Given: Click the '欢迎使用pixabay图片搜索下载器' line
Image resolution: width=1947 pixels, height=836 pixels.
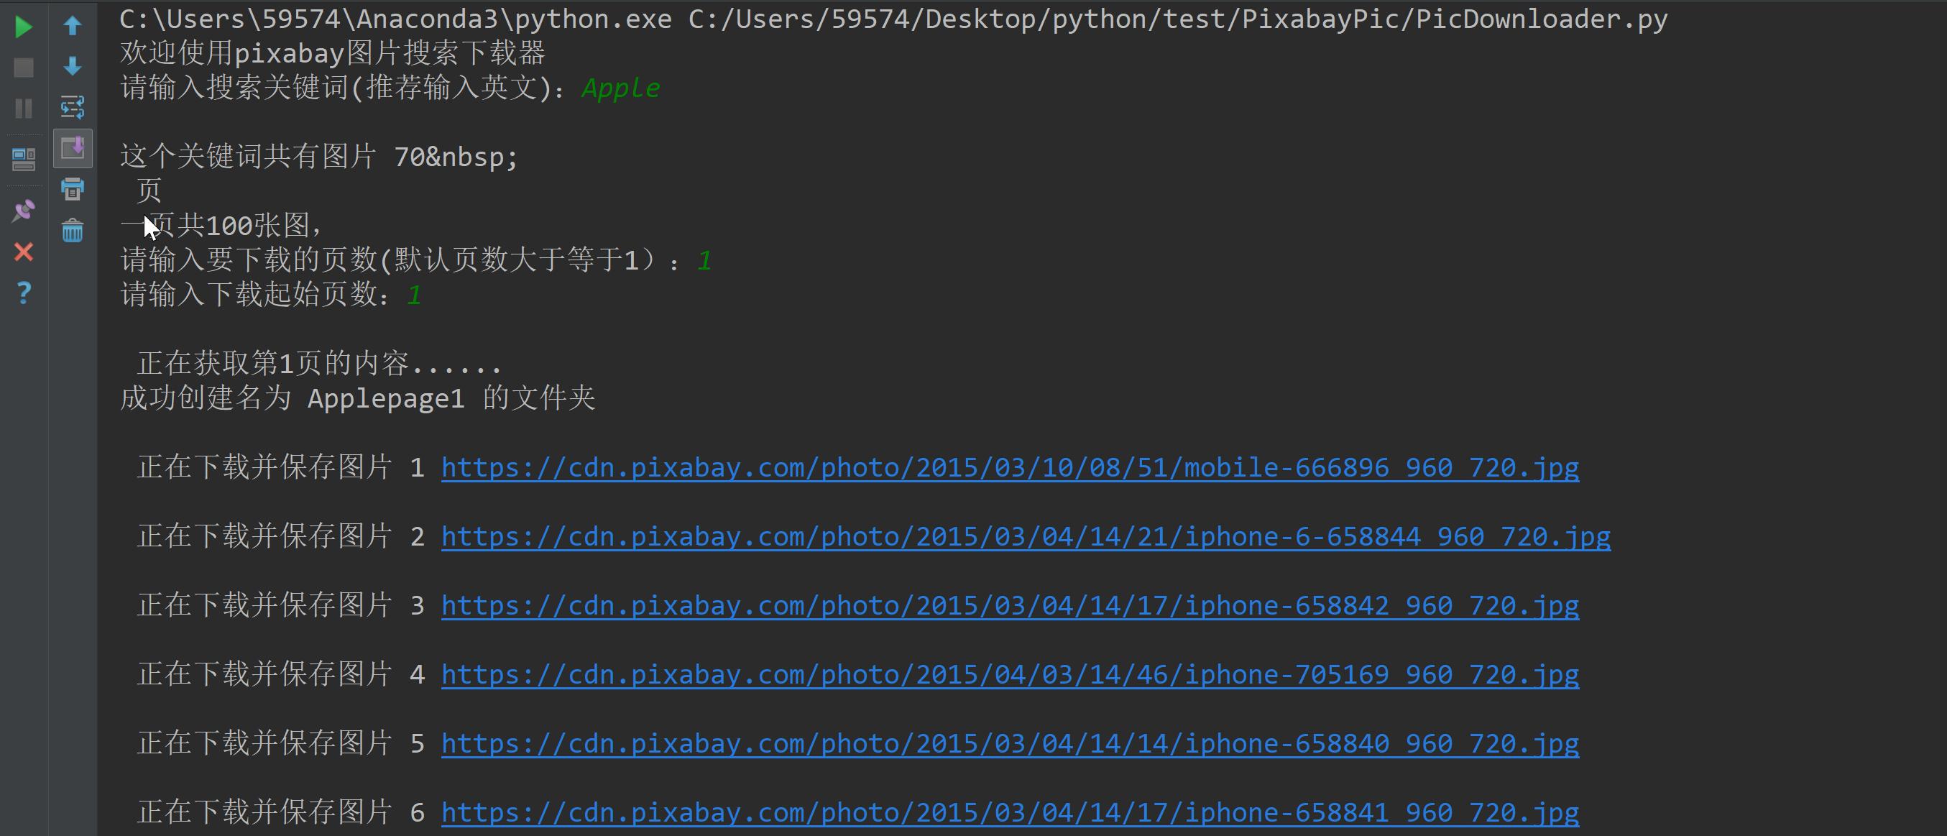Looking at the screenshot, I should pyautogui.click(x=333, y=54).
